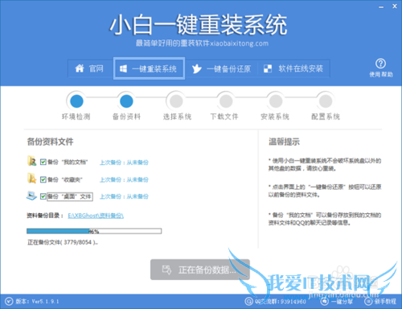
Task: Click QQ交流群 number text
Action: (281, 302)
